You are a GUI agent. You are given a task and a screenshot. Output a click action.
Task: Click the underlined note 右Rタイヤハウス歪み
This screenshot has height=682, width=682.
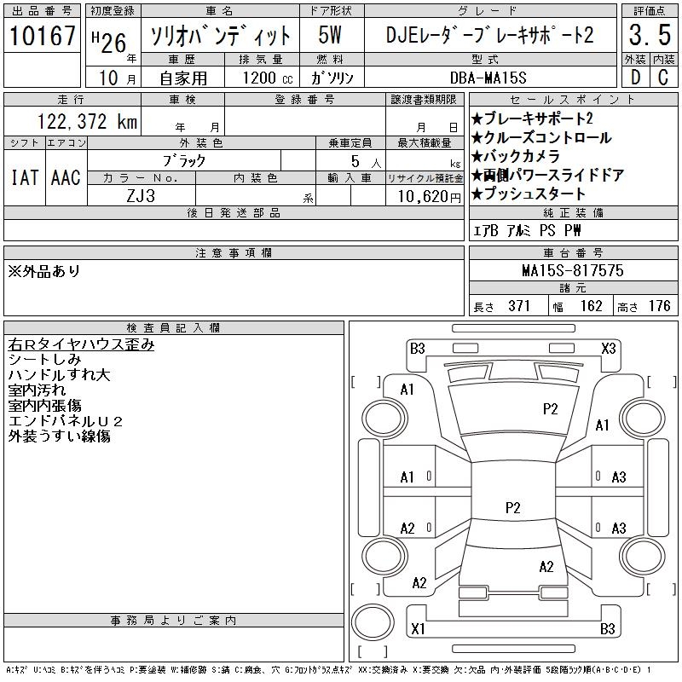click(81, 344)
